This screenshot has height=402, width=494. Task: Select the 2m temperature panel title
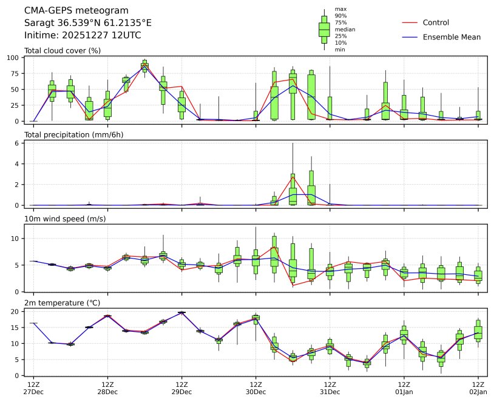coord(63,302)
